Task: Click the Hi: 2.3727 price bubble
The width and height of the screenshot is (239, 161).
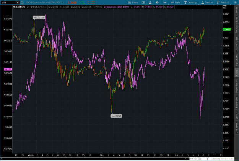Action: [x=39, y=18]
